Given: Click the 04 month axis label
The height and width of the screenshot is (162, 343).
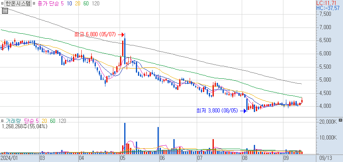Looking at the screenshot, I should (x=81, y=158).
